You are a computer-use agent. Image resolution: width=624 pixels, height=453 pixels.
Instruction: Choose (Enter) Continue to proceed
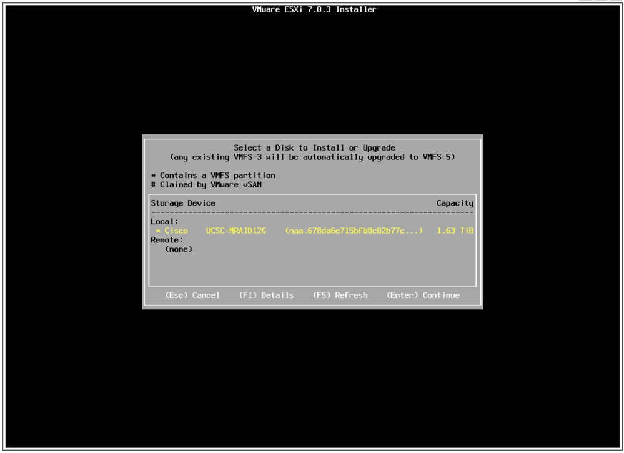click(x=423, y=296)
